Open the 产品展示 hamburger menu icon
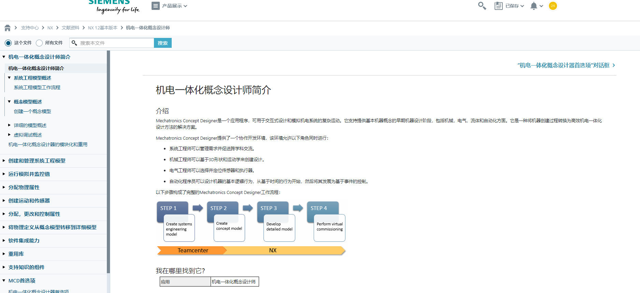640x293 pixels. [156, 6]
